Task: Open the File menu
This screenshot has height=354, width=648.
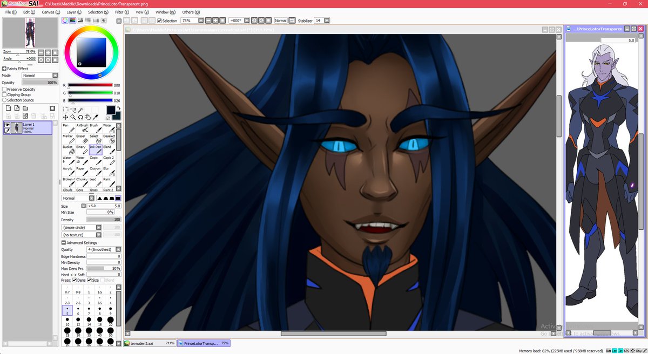Action: (x=10, y=12)
